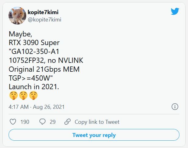Open replies via the speech bubble icon
The height and width of the screenshot is (148, 188).
point(42,122)
